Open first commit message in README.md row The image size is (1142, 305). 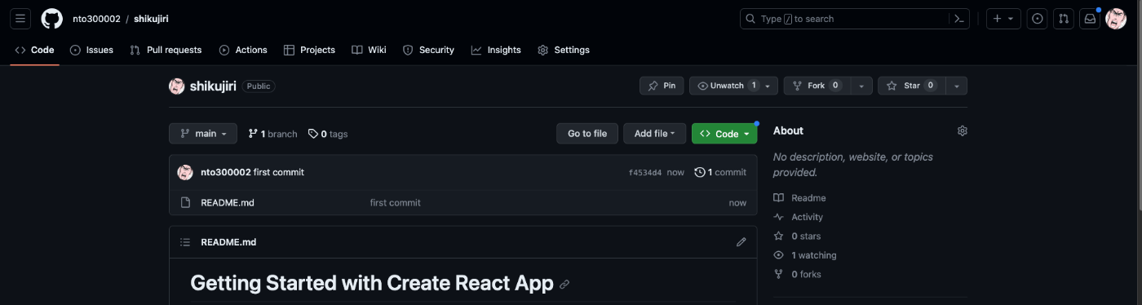396,202
